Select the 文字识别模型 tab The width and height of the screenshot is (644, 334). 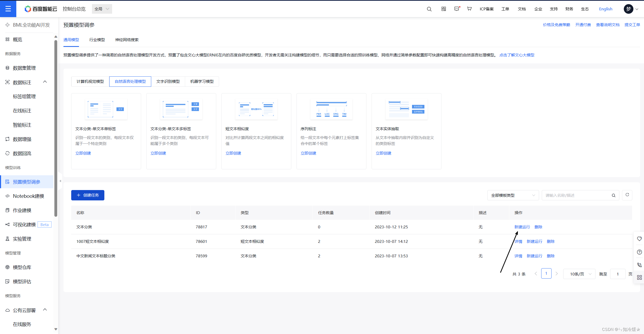click(168, 81)
